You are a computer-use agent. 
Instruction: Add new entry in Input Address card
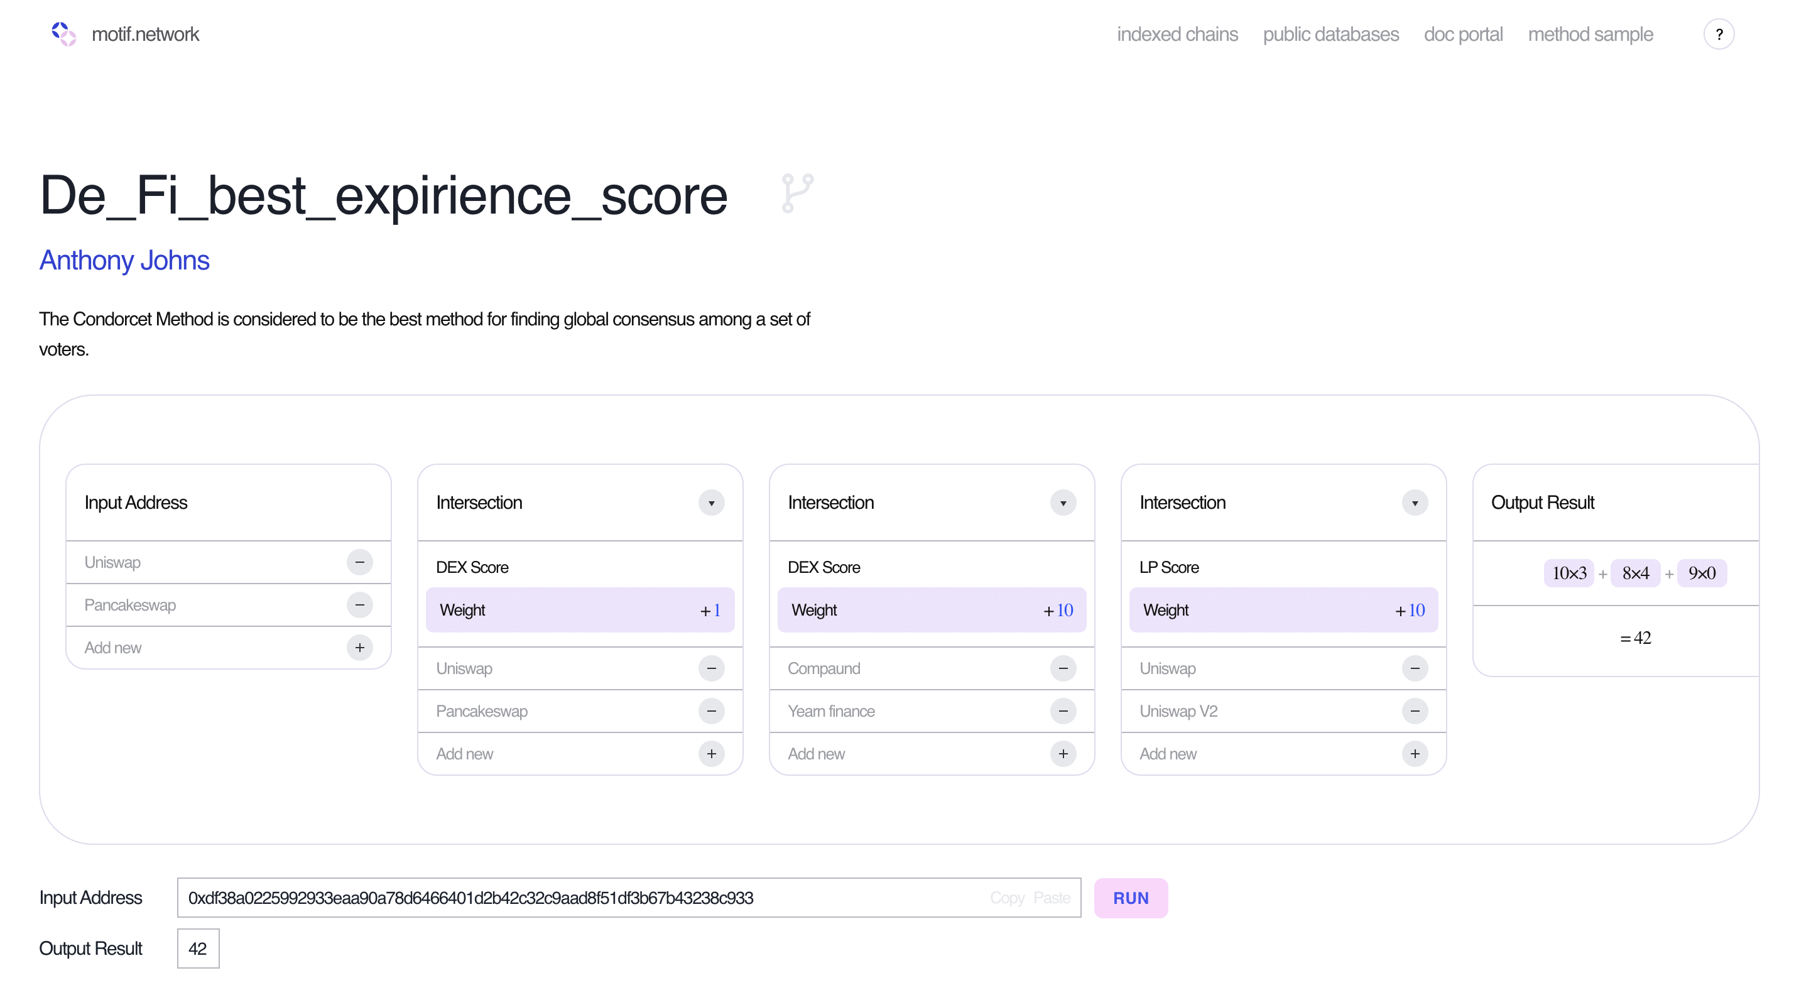point(359,648)
